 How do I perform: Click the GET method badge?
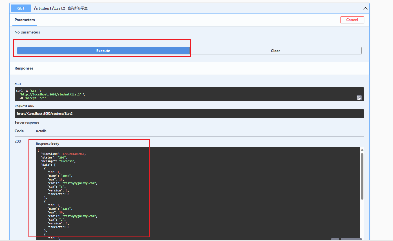click(x=21, y=8)
